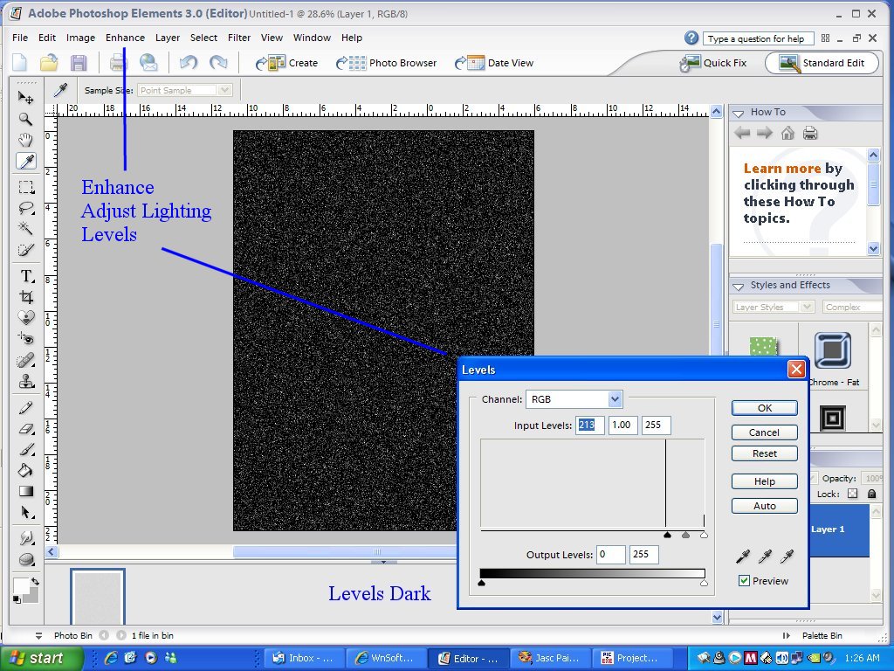
Task: Open the Layer menu
Action: (x=168, y=38)
